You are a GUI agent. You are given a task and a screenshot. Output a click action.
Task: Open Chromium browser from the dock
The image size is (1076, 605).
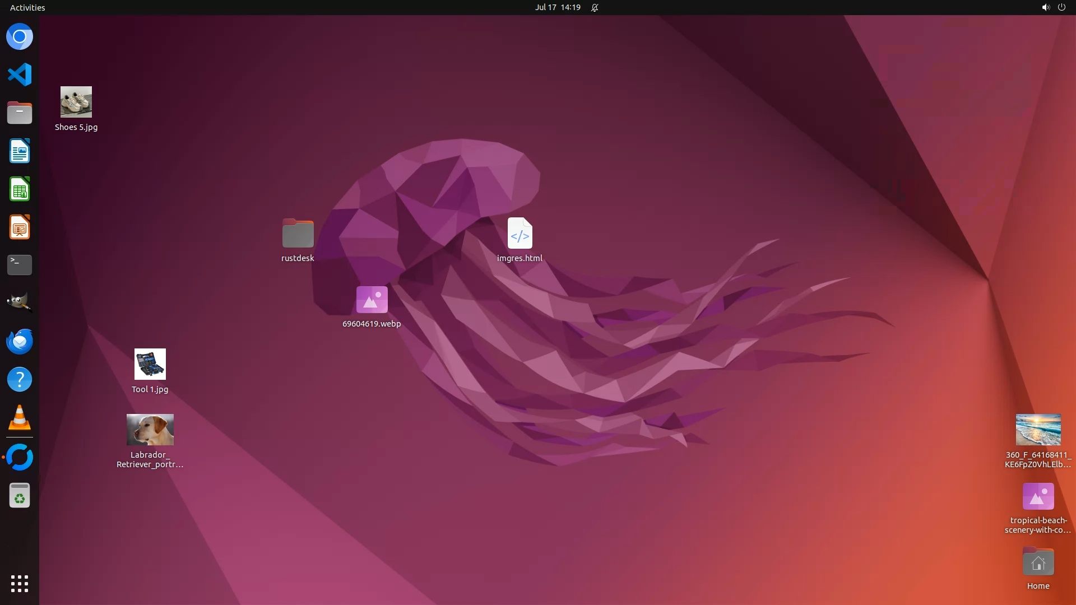pos(20,37)
